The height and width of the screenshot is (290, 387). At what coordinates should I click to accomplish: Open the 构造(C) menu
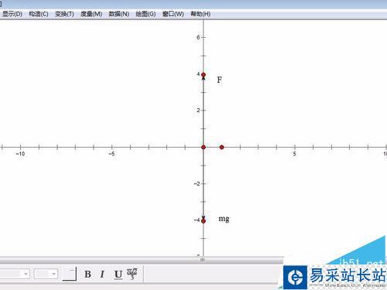pyautogui.click(x=39, y=14)
